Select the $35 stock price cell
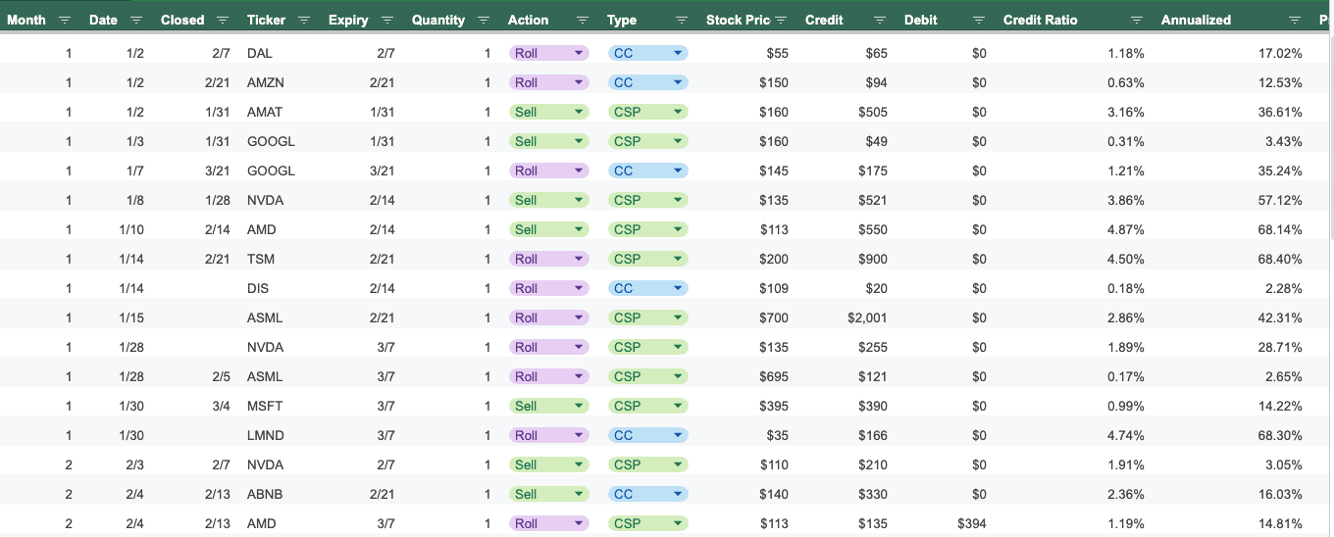 (777, 435)
